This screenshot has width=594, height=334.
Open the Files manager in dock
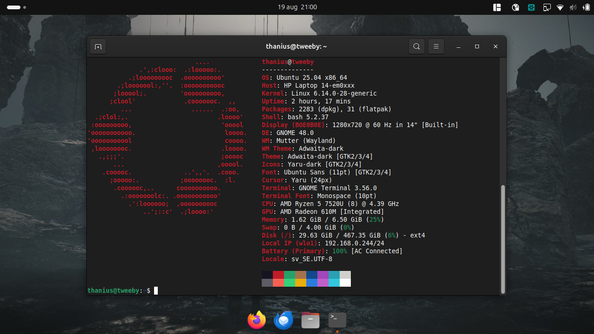tap(310, 320)
